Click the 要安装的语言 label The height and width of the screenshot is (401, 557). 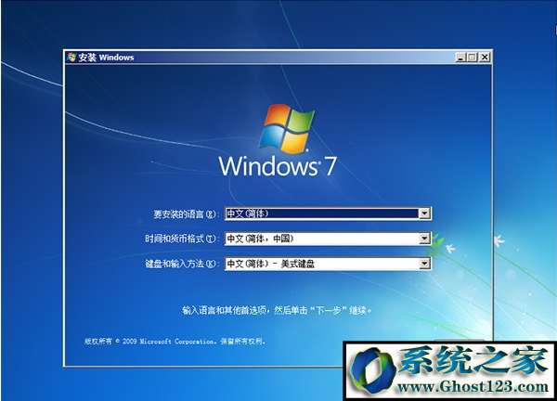coord(185,213)
